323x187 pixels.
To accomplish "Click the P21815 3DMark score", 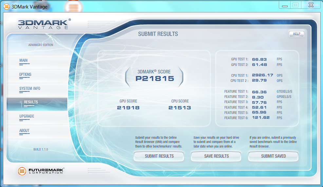I will pyautogui.click(x=155, y=78).
